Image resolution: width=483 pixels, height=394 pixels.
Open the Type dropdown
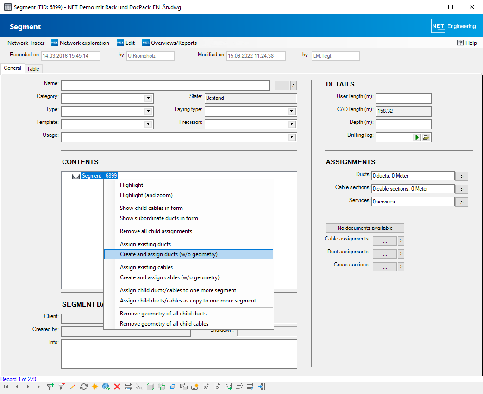(148, 111)
